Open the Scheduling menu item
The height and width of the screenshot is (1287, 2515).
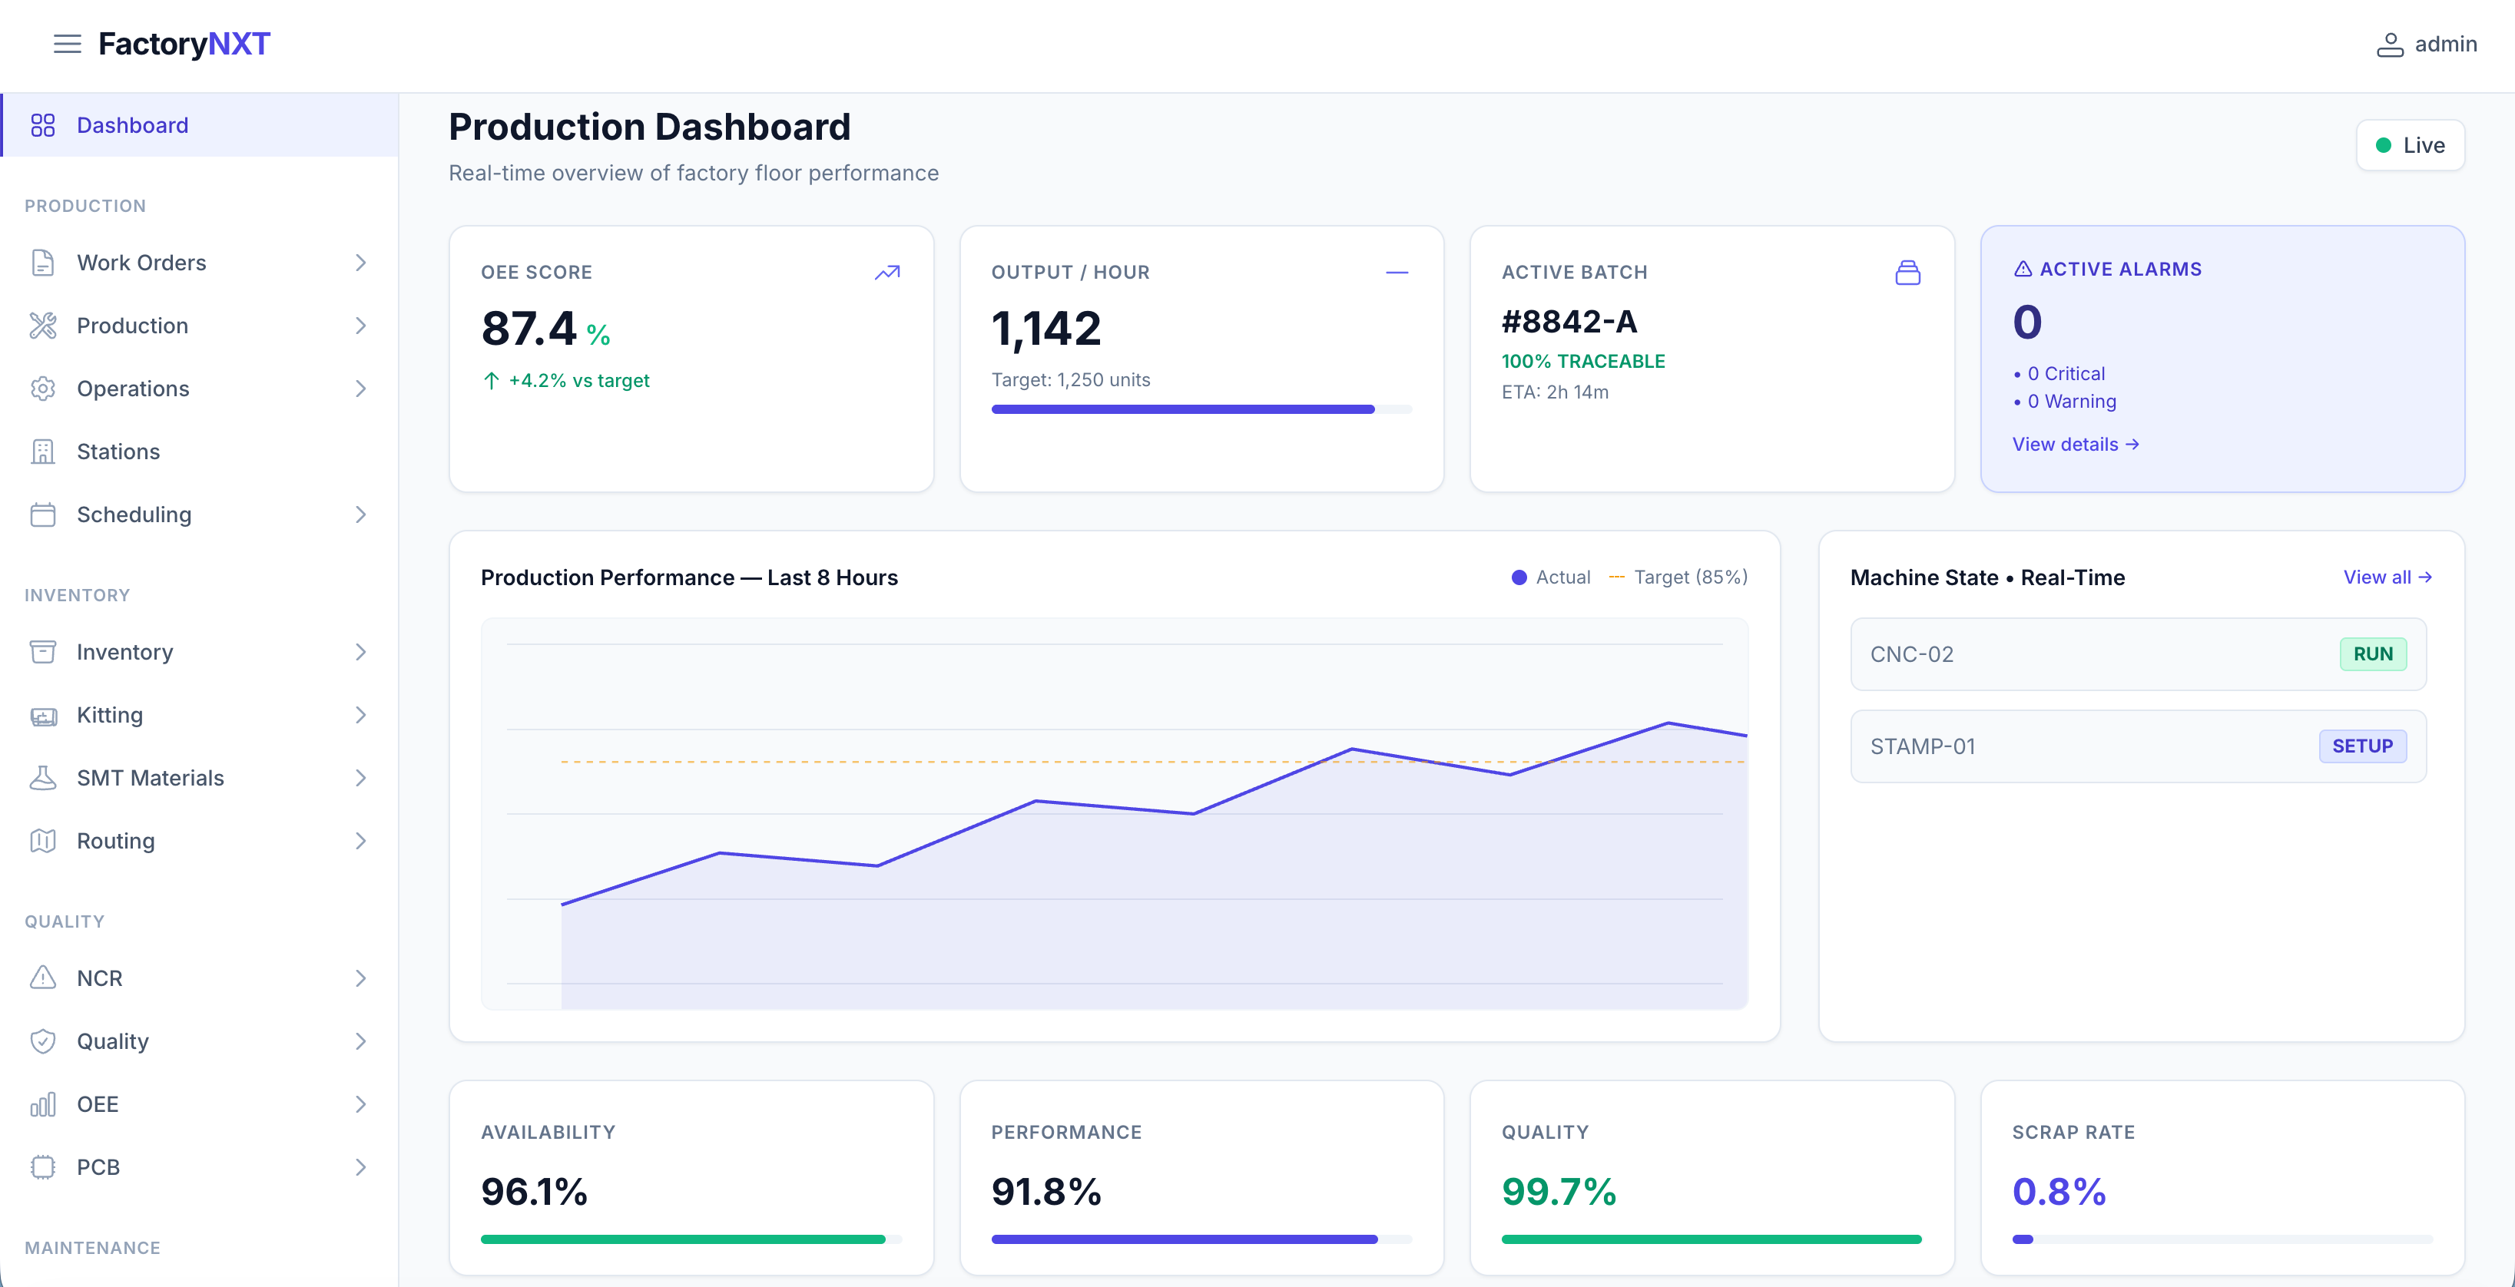(199, 514)
